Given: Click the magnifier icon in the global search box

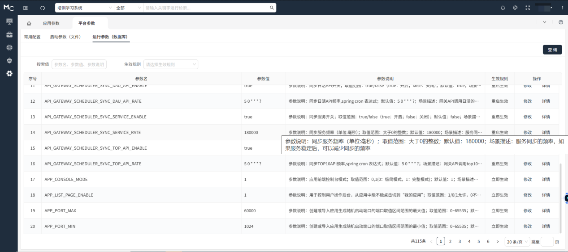Looking at the screenshot, I should 271,8.
